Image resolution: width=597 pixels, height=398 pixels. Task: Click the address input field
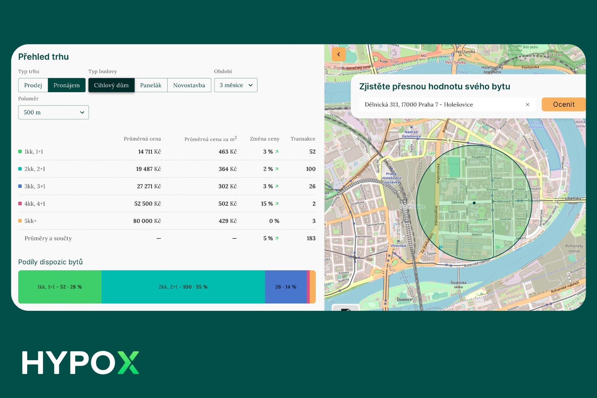[441, 104]
